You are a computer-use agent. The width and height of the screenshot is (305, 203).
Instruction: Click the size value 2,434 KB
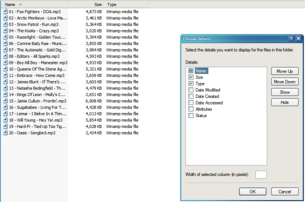94,133
